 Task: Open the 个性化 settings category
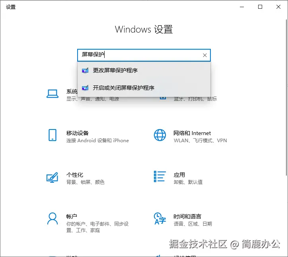click(x=76, y=178)
